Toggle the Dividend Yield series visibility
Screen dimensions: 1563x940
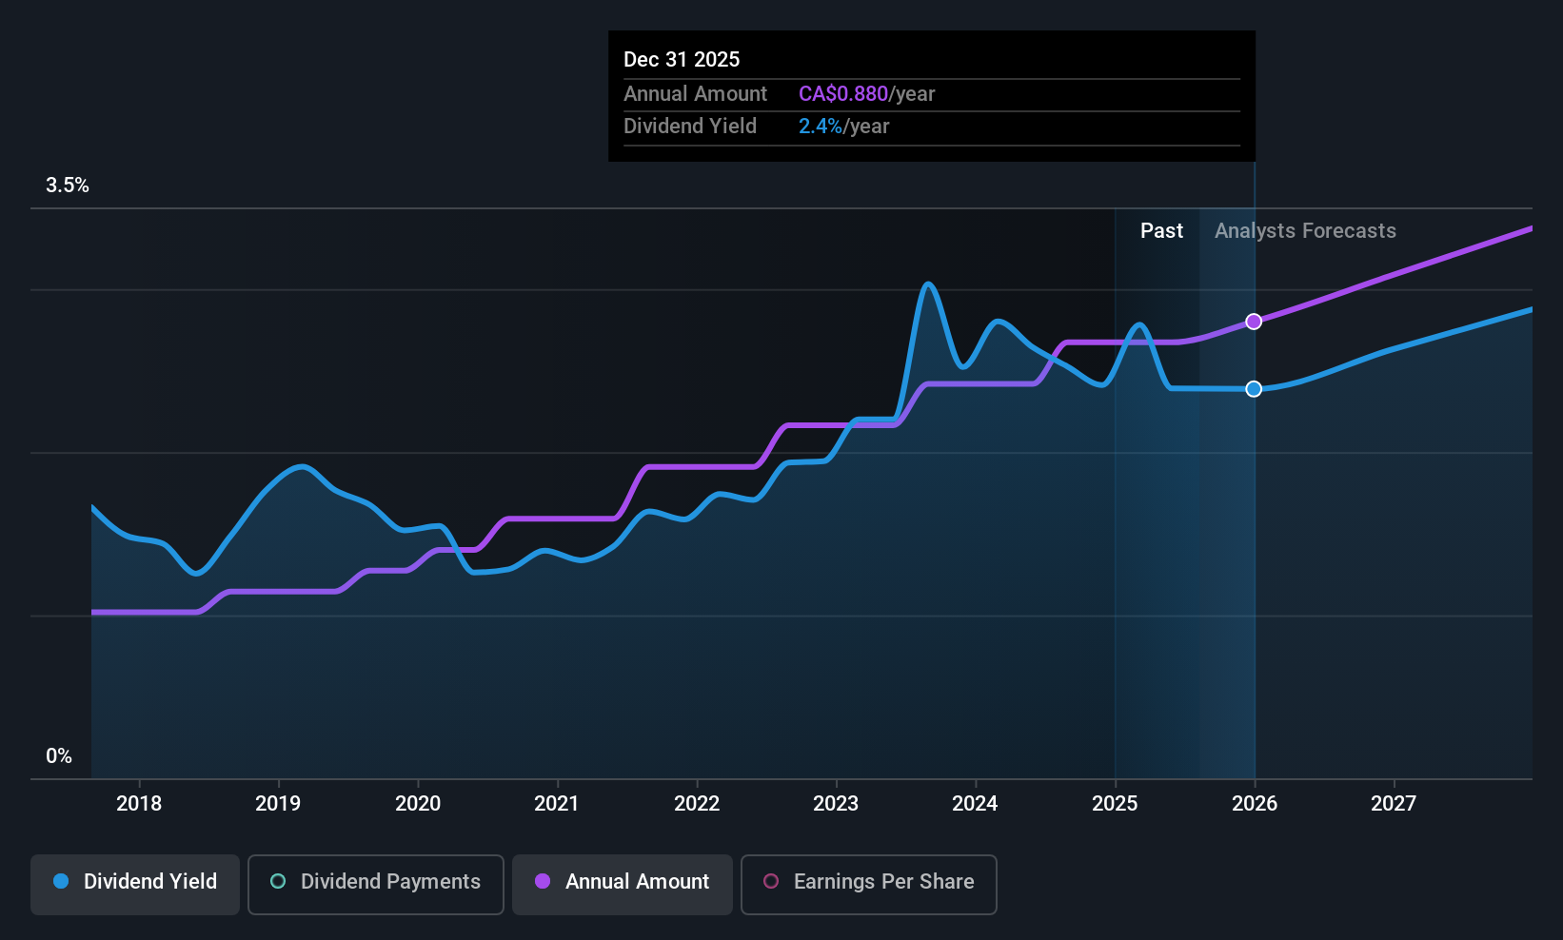click(x=134, y=883)
